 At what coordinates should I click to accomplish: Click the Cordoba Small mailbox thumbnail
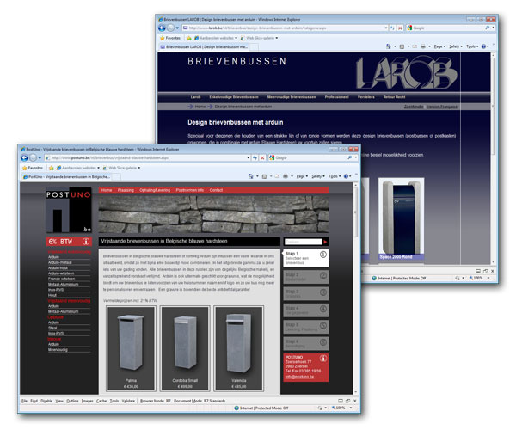point(185,348)
